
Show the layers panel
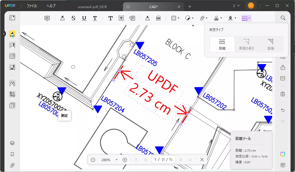(x=12, y=143)
